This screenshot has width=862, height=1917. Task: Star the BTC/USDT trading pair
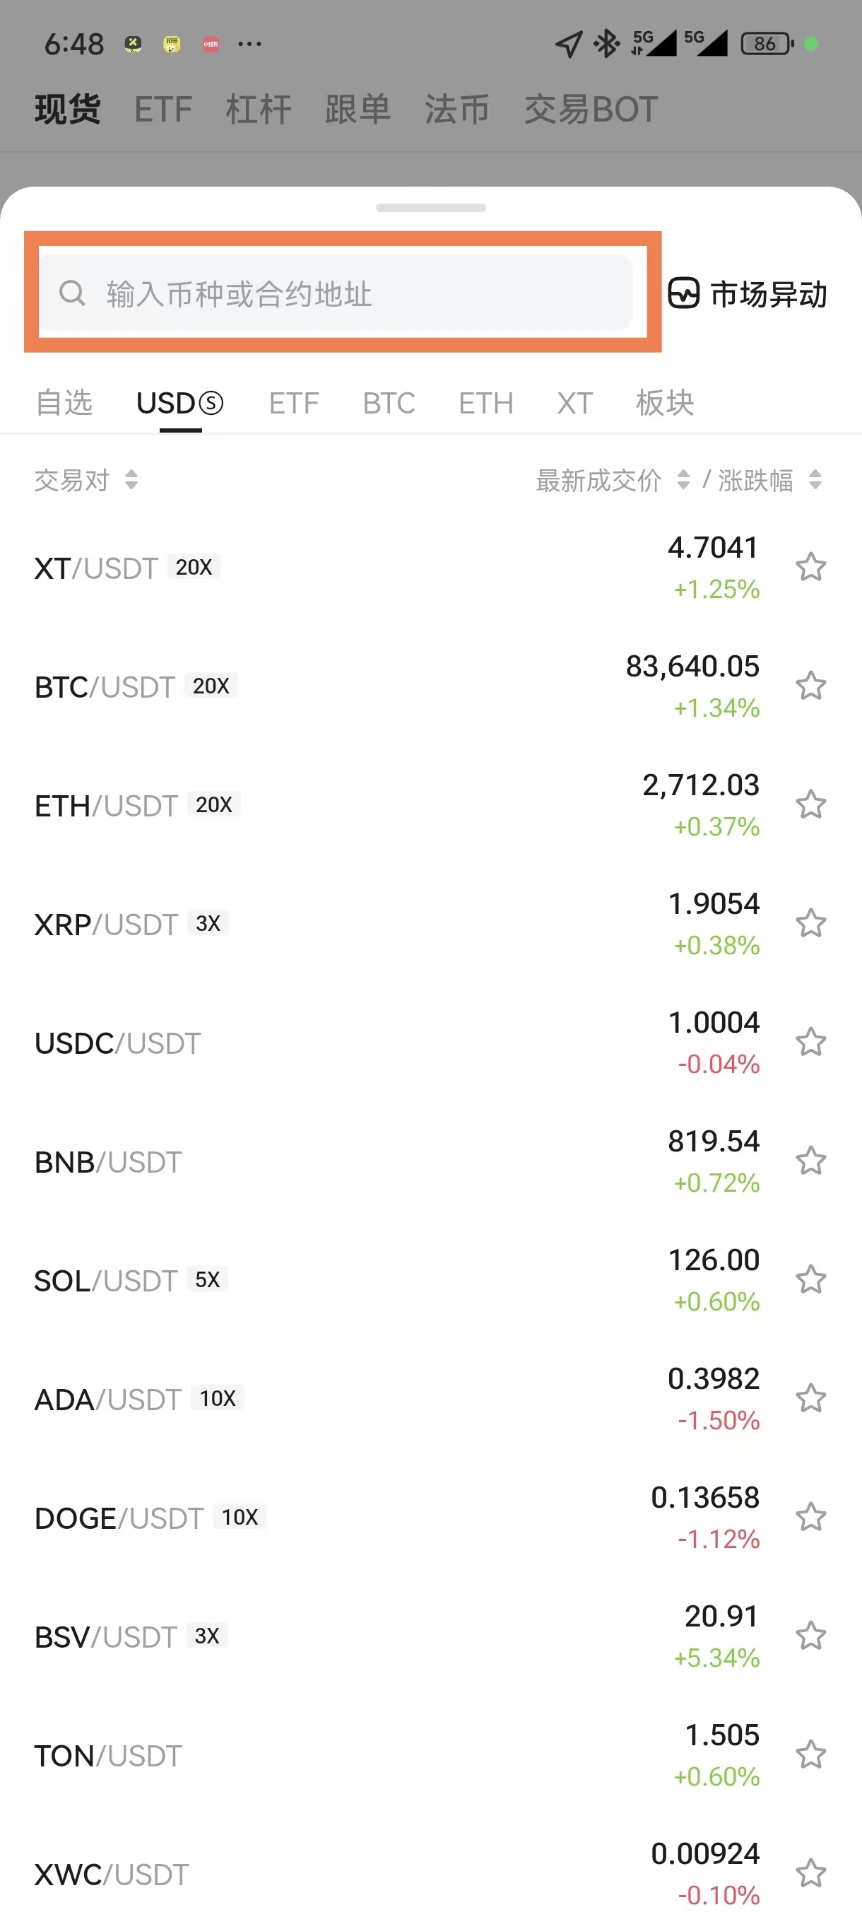click(810, 686)
